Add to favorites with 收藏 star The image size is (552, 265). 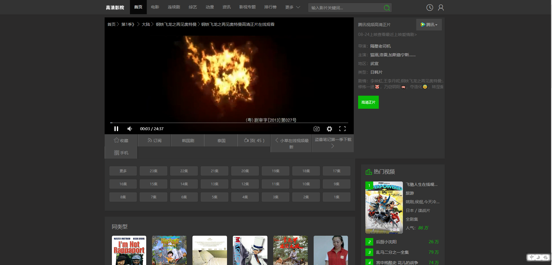tap(121, 140)
